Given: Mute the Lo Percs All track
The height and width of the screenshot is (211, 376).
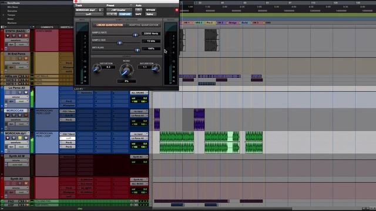Looking at the screenshot, I should 26,93.
